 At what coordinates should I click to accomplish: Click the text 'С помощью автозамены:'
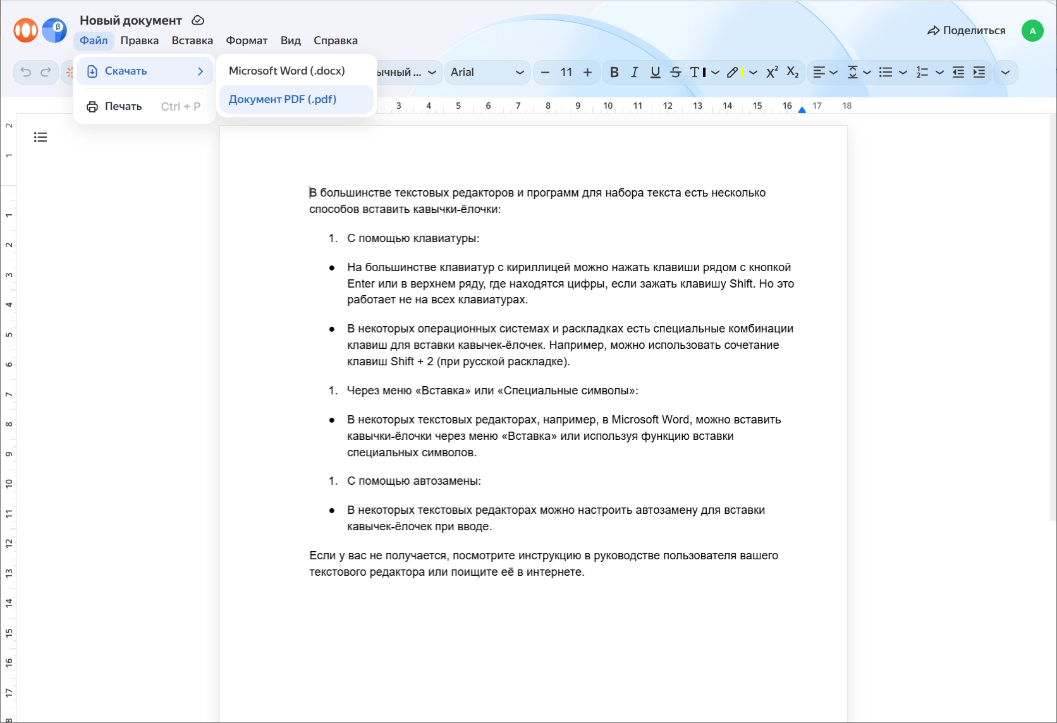(414, 481)
